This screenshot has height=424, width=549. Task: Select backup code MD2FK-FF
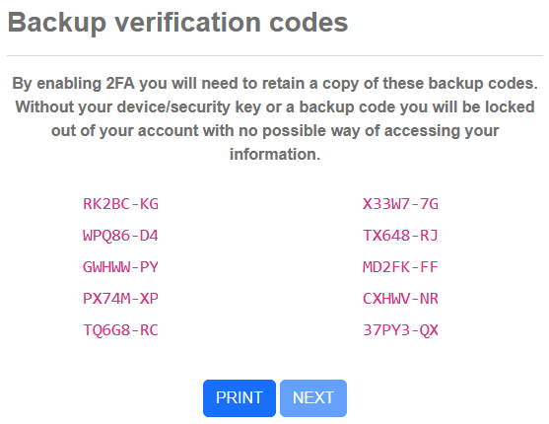point(400,267)
